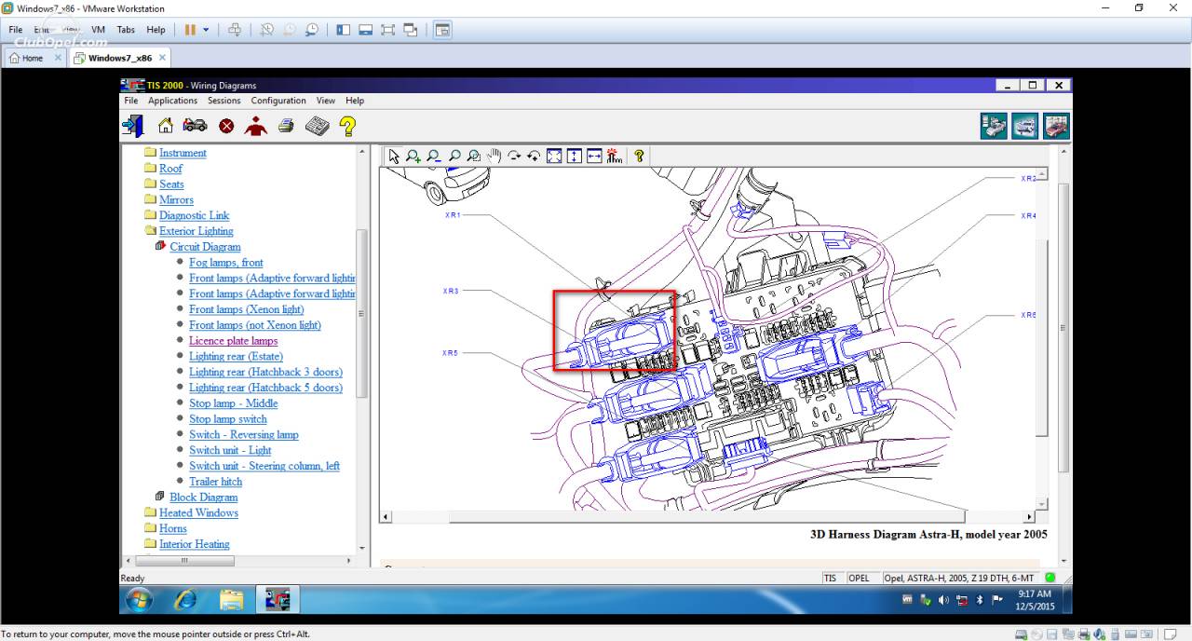Click the last top-right TIS application icon

tap(1056, 126)
